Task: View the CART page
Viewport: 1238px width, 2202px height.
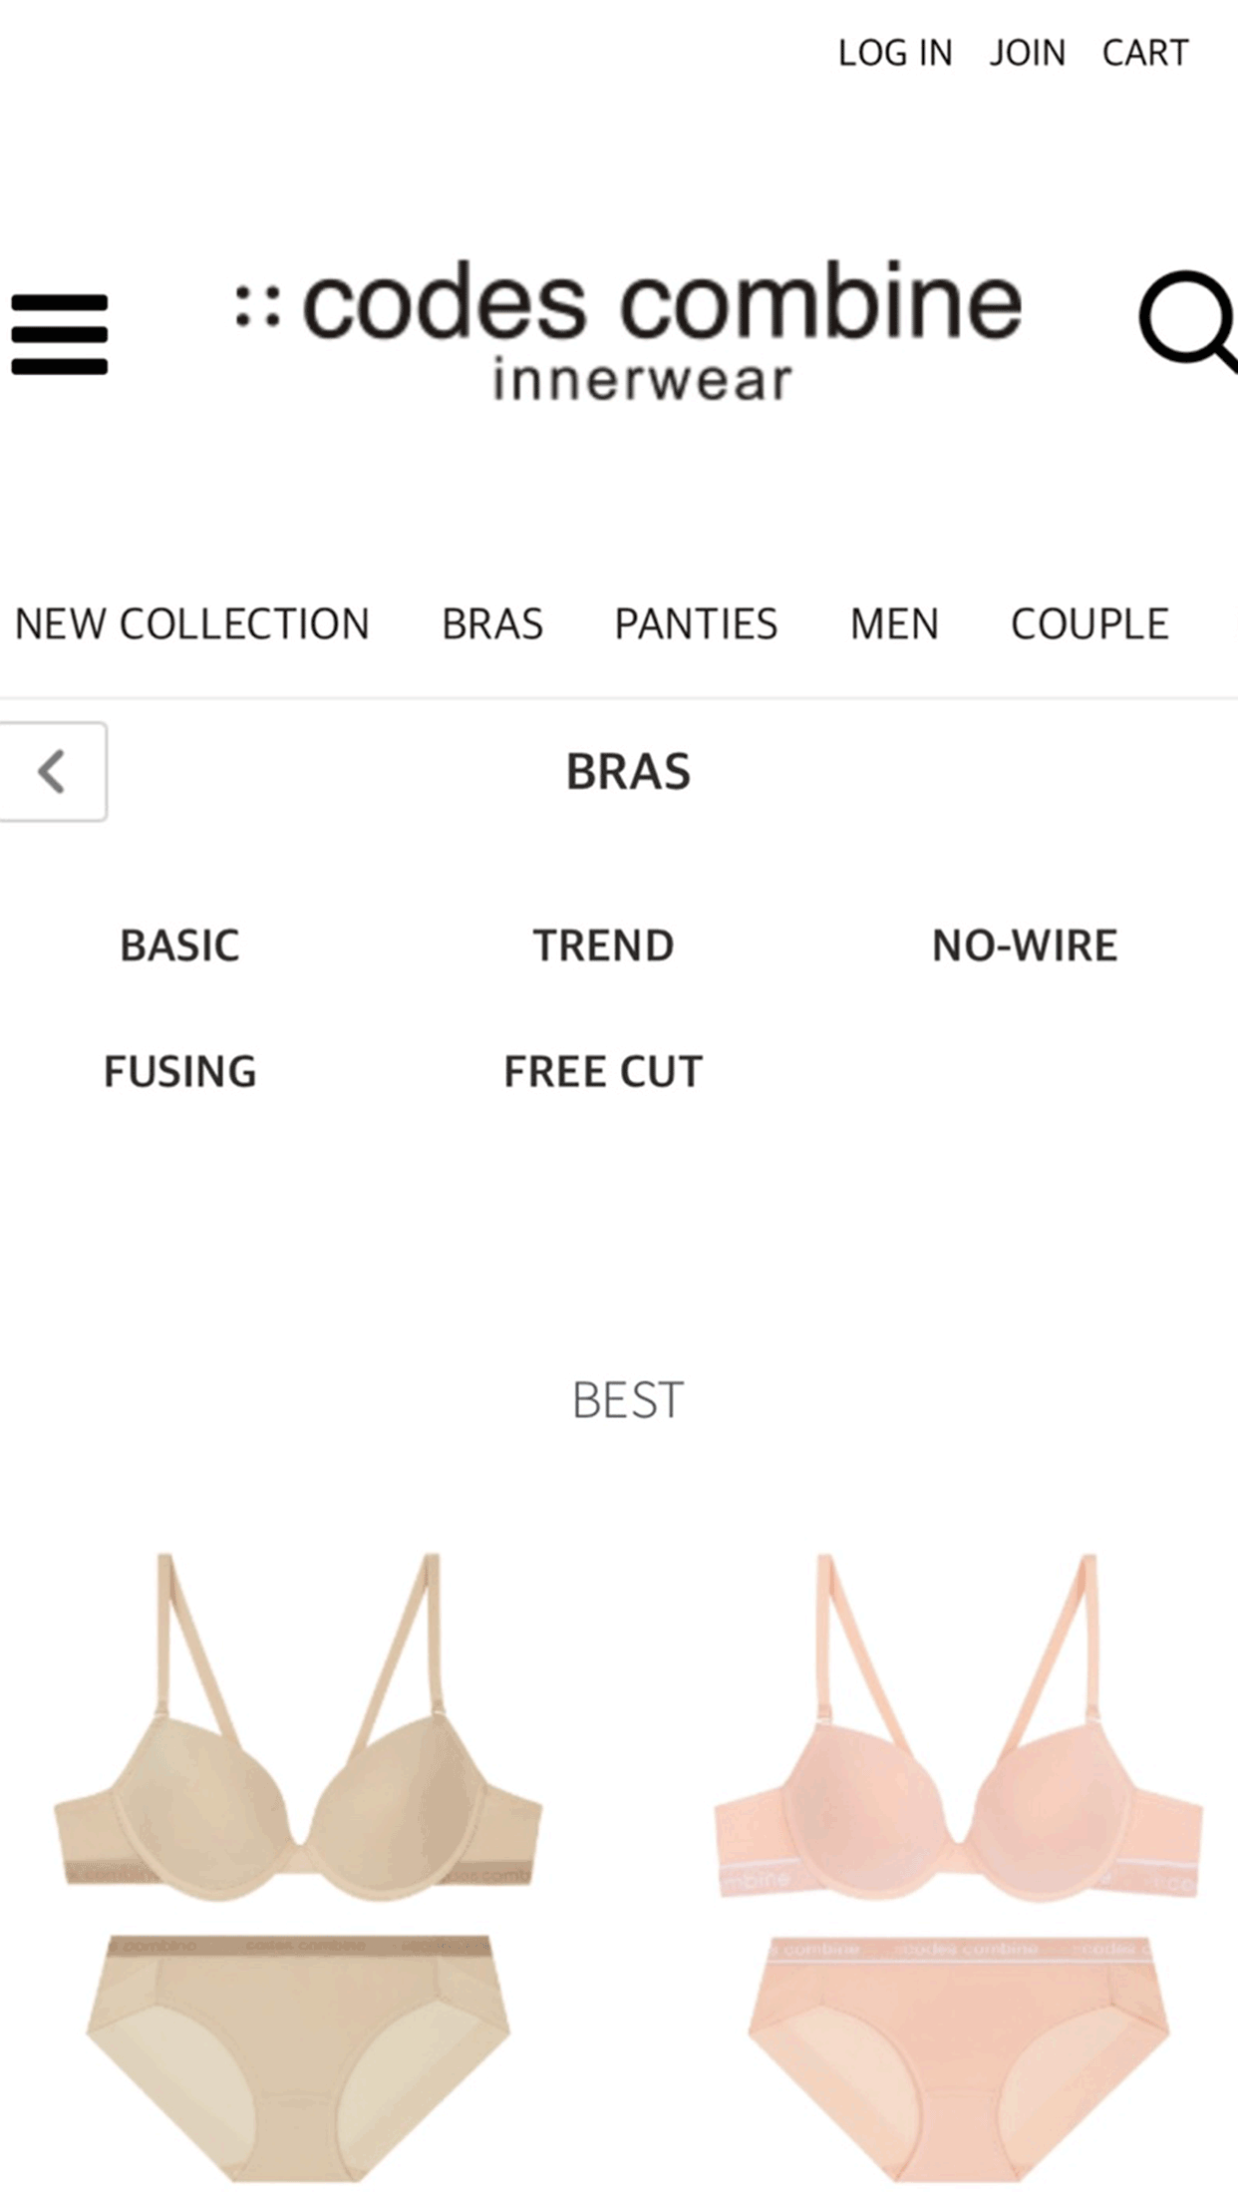Action: [1144, 53]
